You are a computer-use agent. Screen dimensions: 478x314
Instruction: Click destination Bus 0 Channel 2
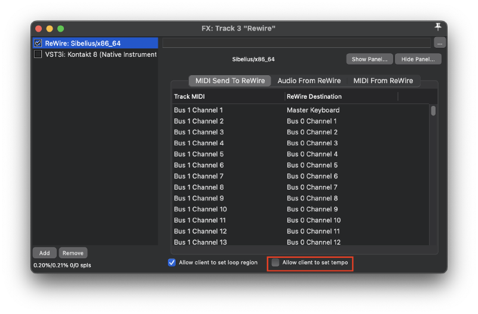(312, 132)
